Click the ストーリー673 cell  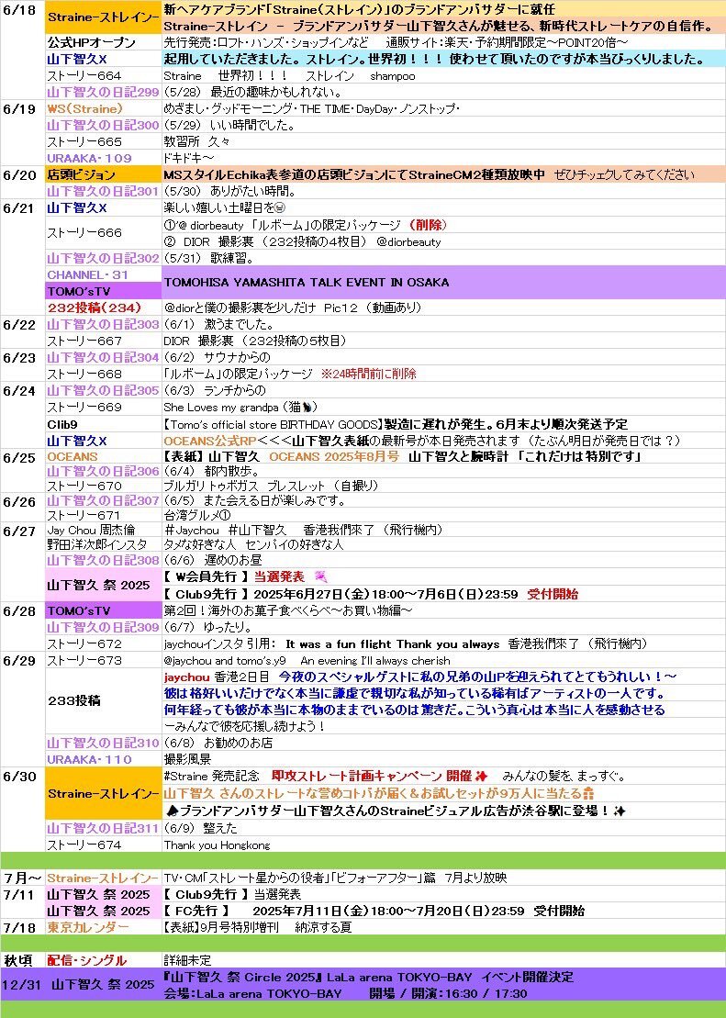coord(103,660)
